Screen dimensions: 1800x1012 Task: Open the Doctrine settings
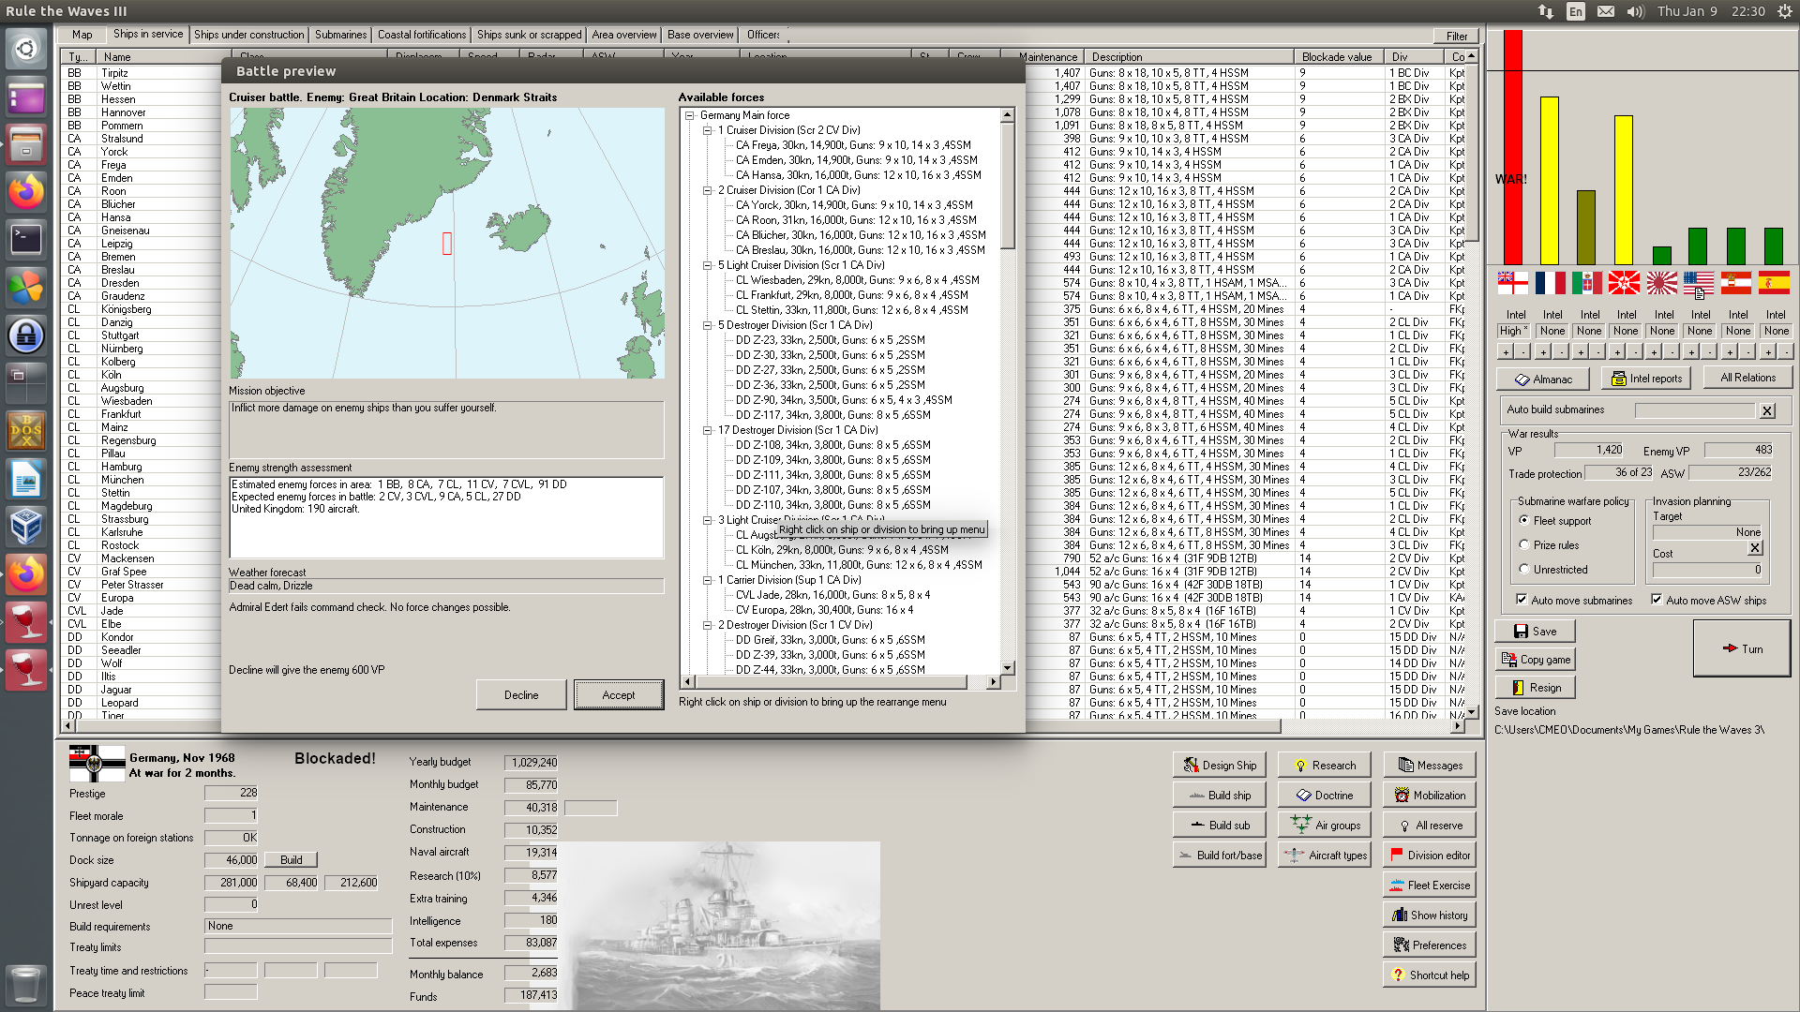[1324, 796]
